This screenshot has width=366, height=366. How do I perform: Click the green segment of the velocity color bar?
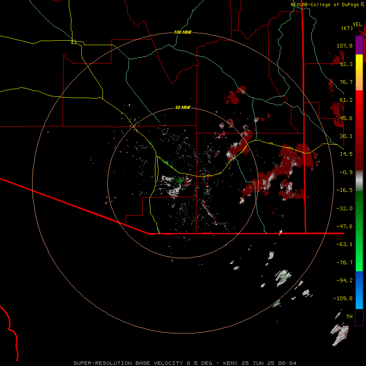[359, 231]
